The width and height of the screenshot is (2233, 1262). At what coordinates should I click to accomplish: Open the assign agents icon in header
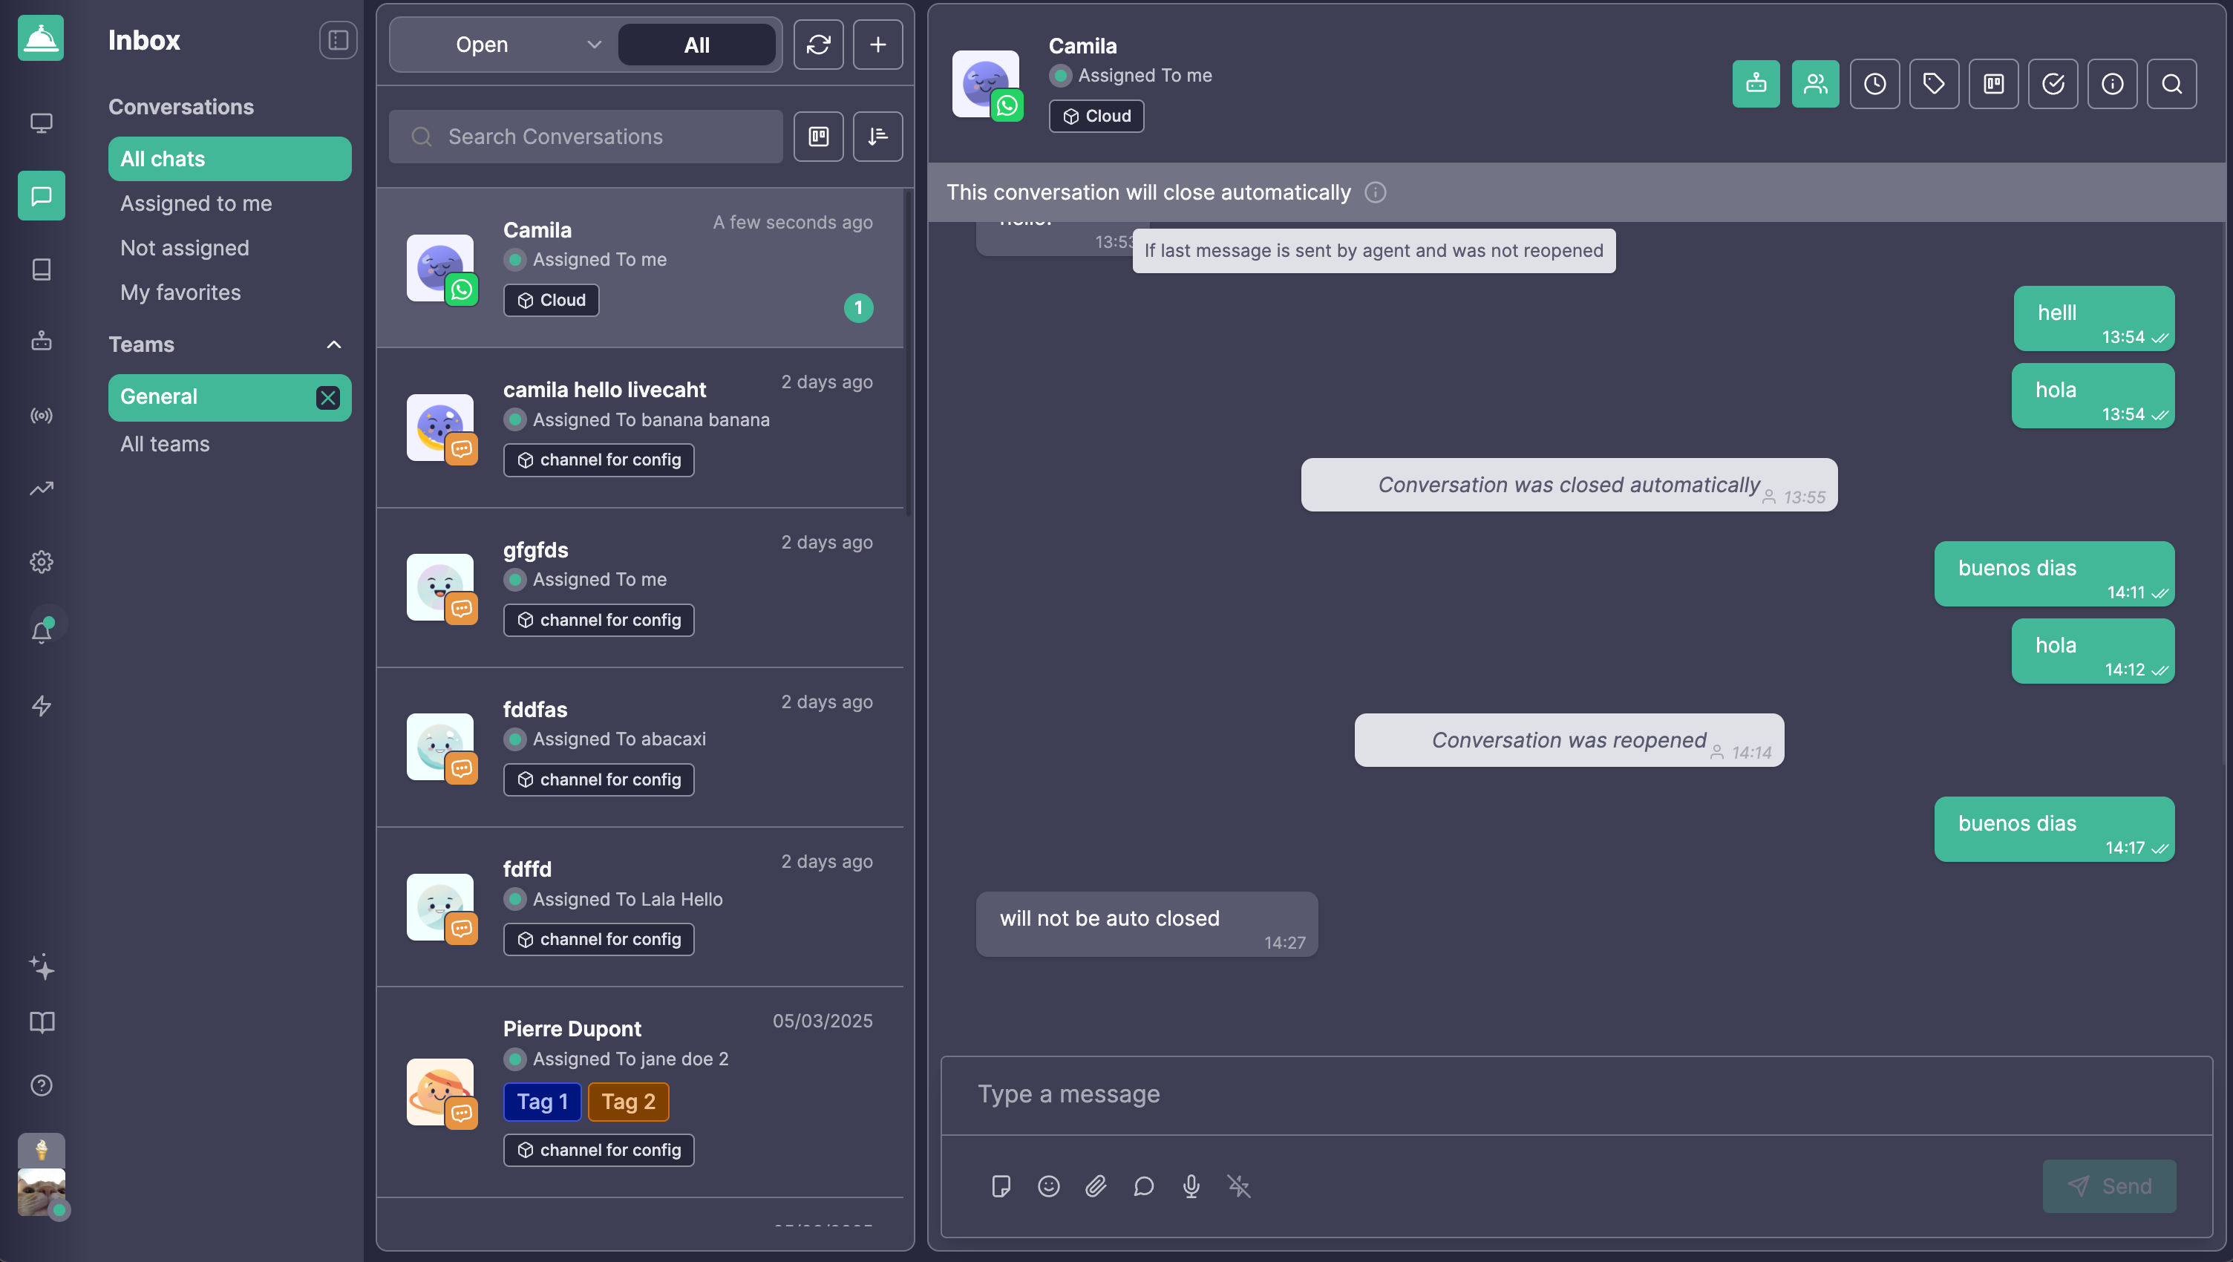point(1815,84)
